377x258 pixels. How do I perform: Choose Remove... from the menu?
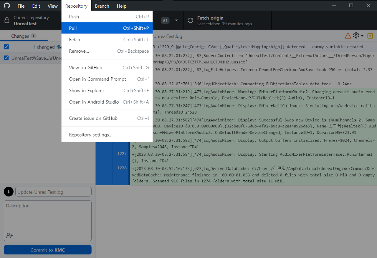click(x=107, y=51)
